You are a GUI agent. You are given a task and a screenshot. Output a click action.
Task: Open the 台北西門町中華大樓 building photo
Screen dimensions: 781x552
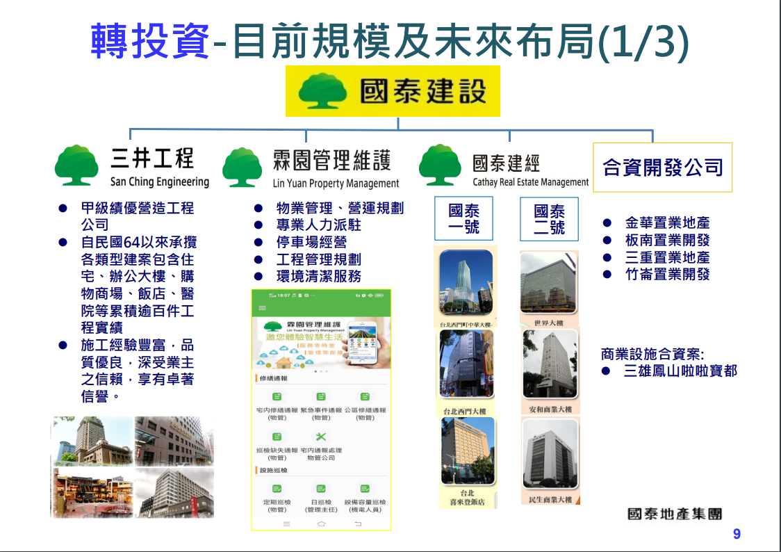point(466,282)
